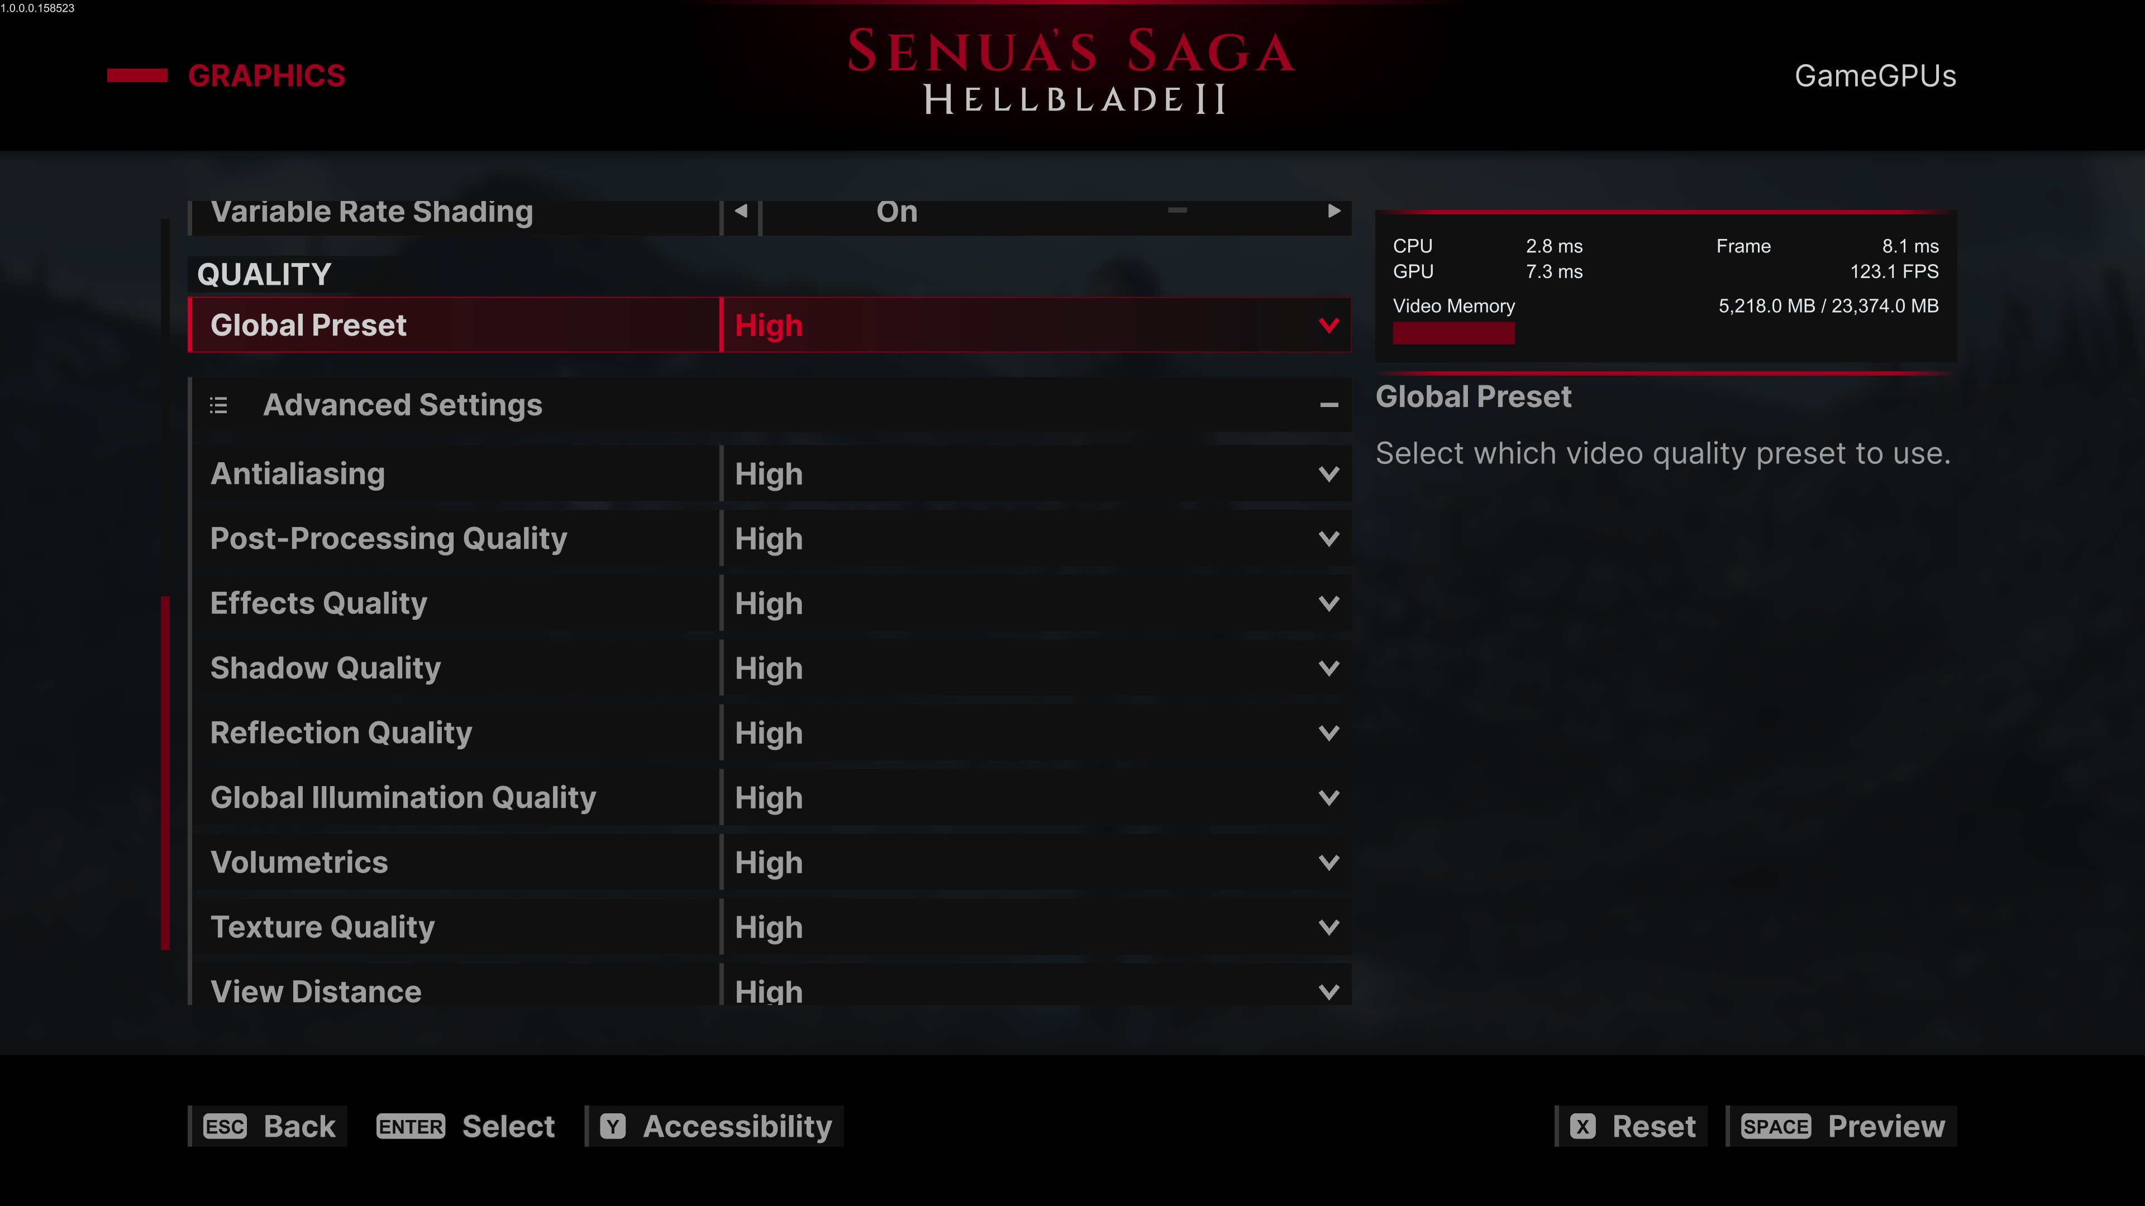Click the Y key Accessibility icon
The width and height of the screenshot is (2145, 1206).
613,1126
